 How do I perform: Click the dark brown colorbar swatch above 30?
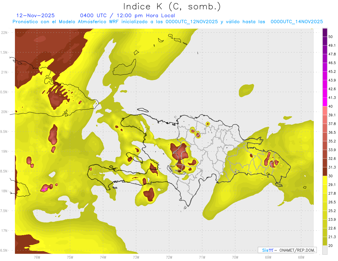coord(325,171)
